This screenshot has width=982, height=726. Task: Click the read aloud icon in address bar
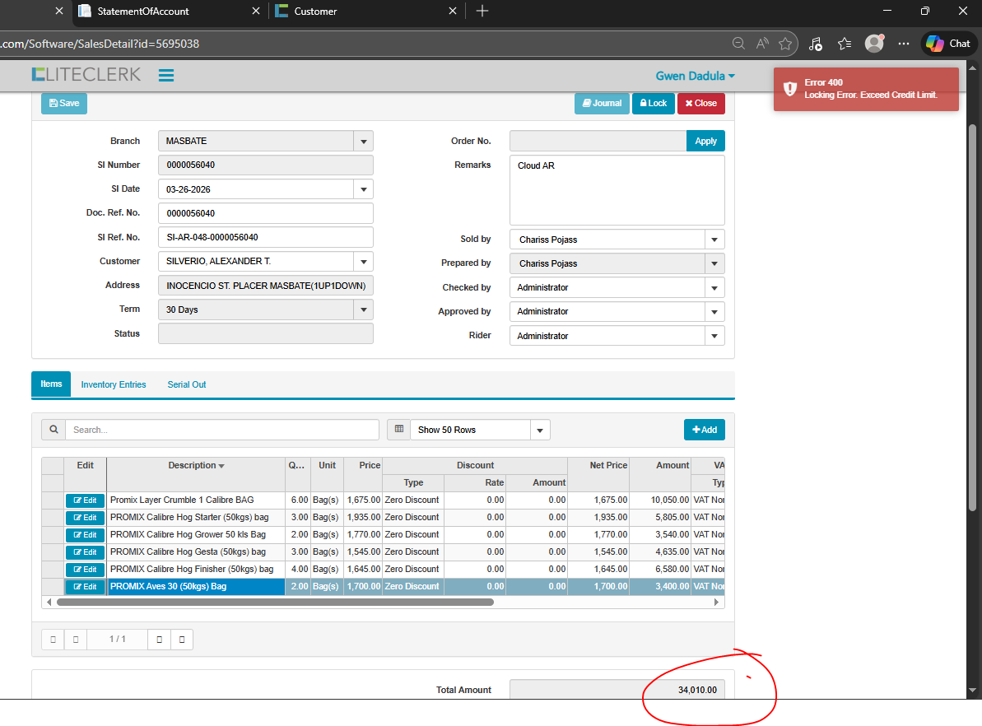pyautogui.click(x=762, y=44)
